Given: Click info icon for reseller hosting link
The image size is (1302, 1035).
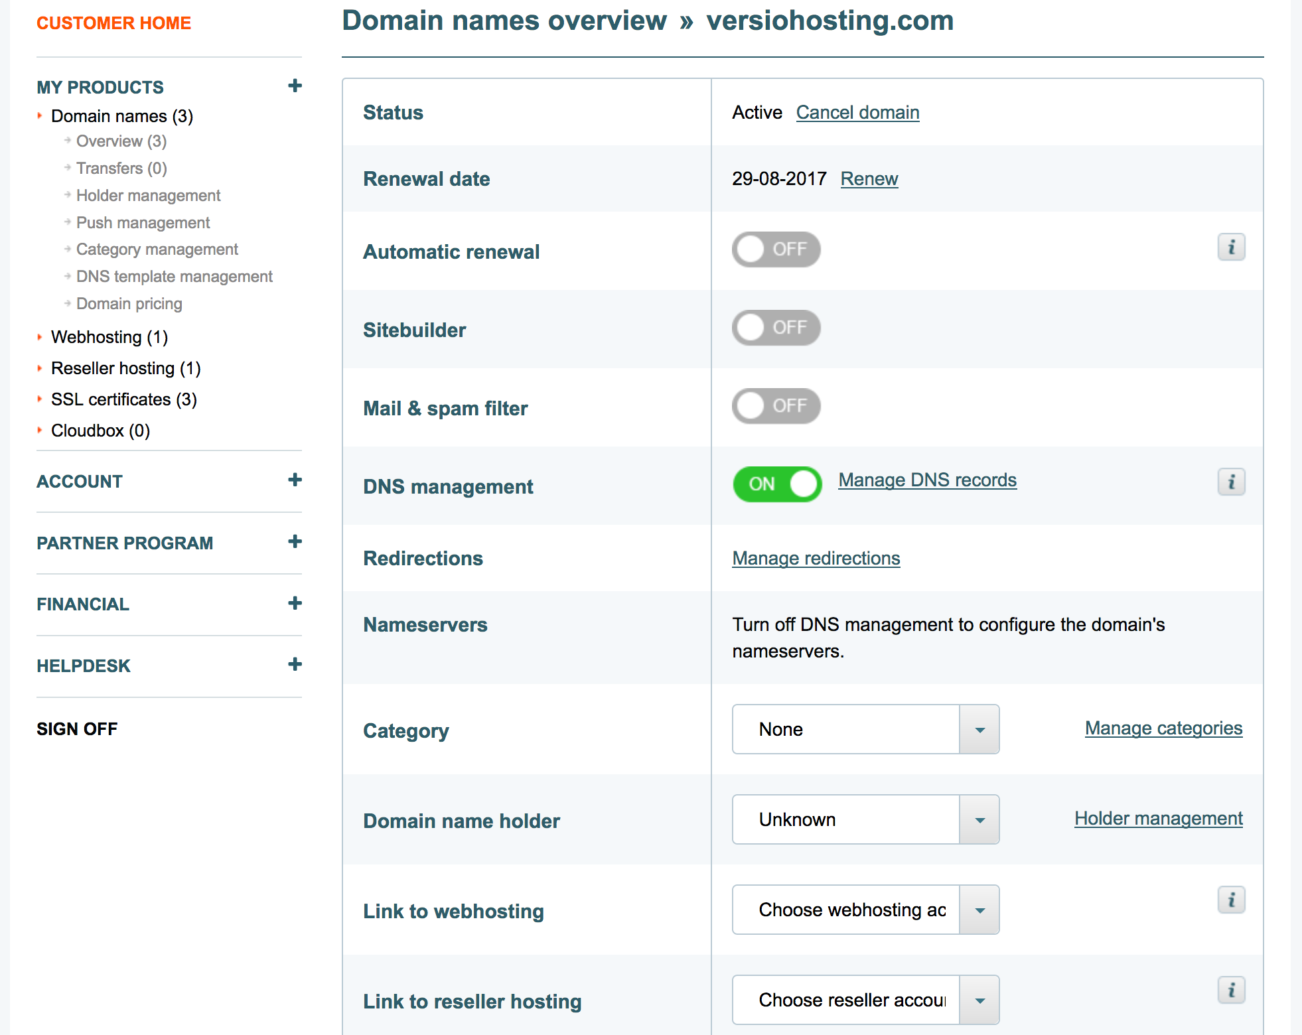Looking at the screenshot, I should coord(1231,991).
